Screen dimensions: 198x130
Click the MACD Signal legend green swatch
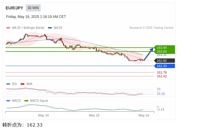coord(26,101)
